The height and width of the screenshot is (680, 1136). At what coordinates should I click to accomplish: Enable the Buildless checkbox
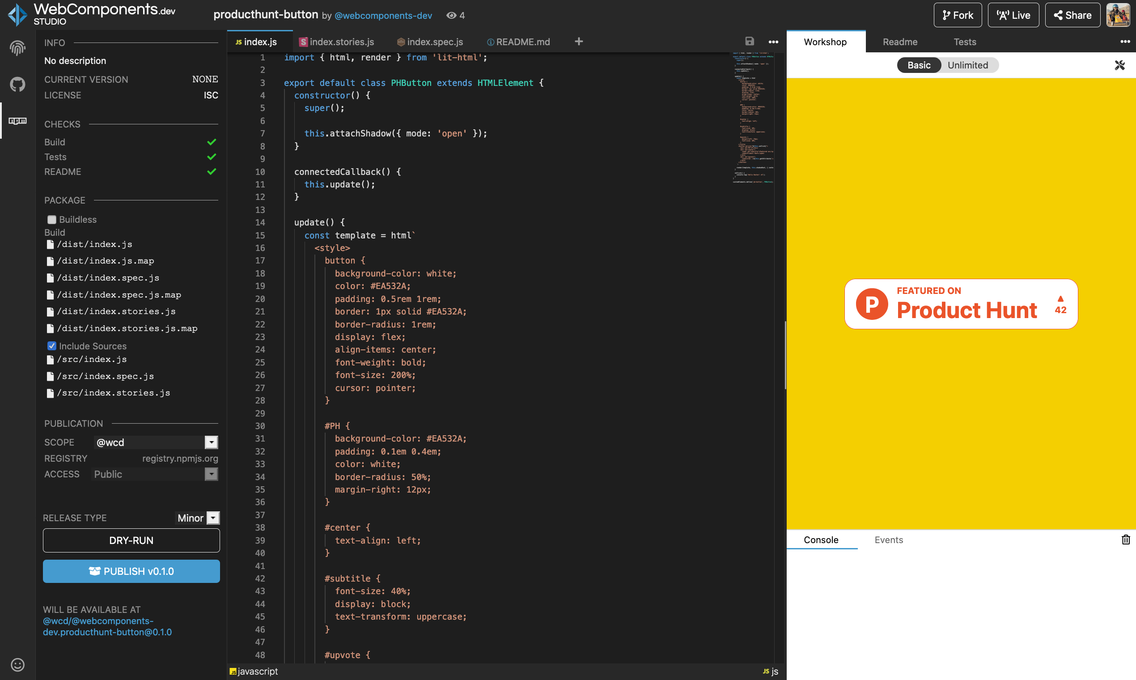tap(51, 220)
